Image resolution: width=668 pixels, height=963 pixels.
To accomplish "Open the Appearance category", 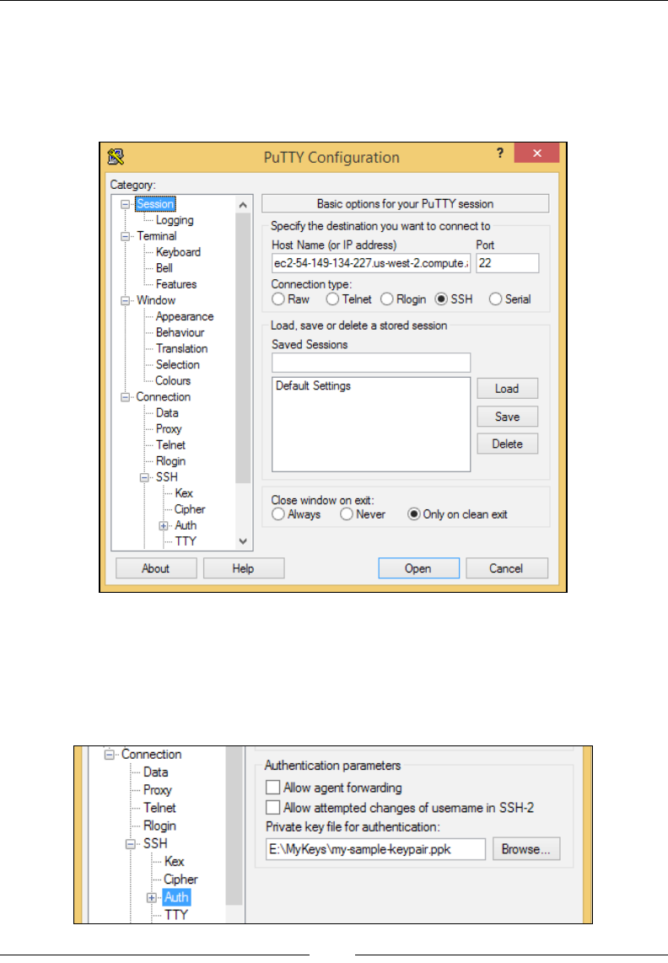I will [185, 316].
